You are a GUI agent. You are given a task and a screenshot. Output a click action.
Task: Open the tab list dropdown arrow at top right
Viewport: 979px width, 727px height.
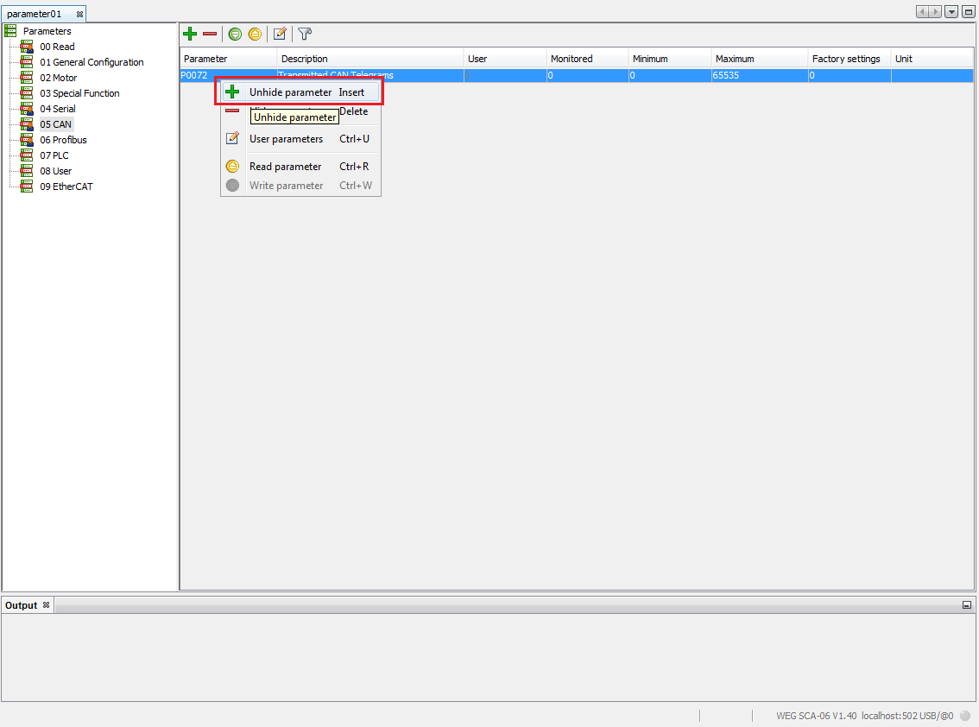click(951, 10)
